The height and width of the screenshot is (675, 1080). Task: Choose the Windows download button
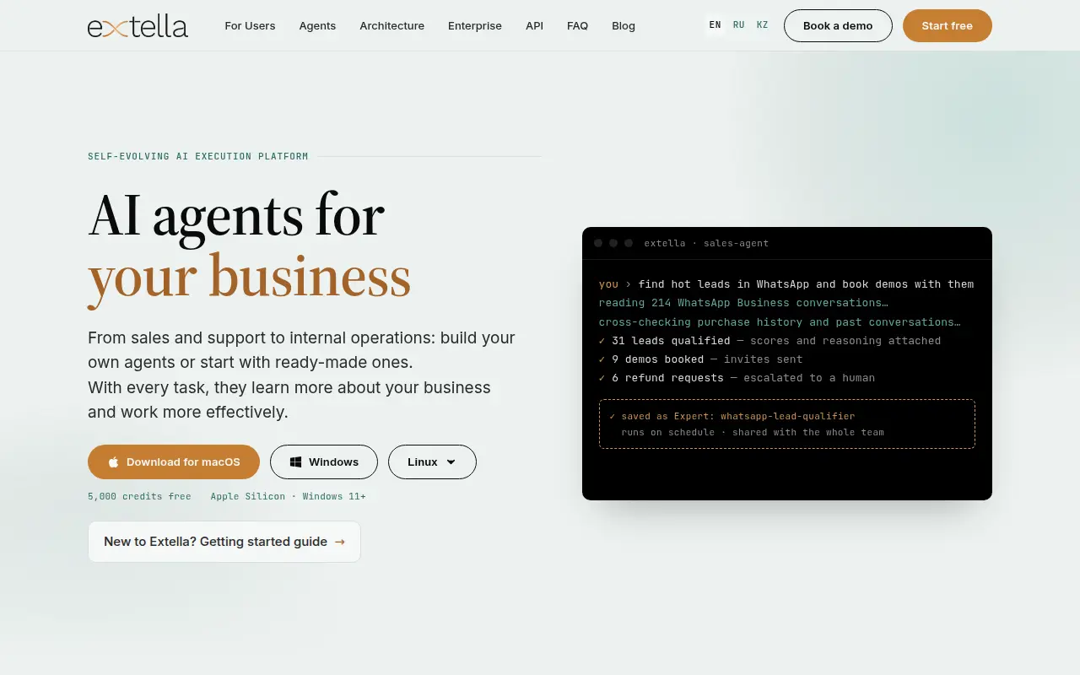pyautogui.click(x=324, y=462)
